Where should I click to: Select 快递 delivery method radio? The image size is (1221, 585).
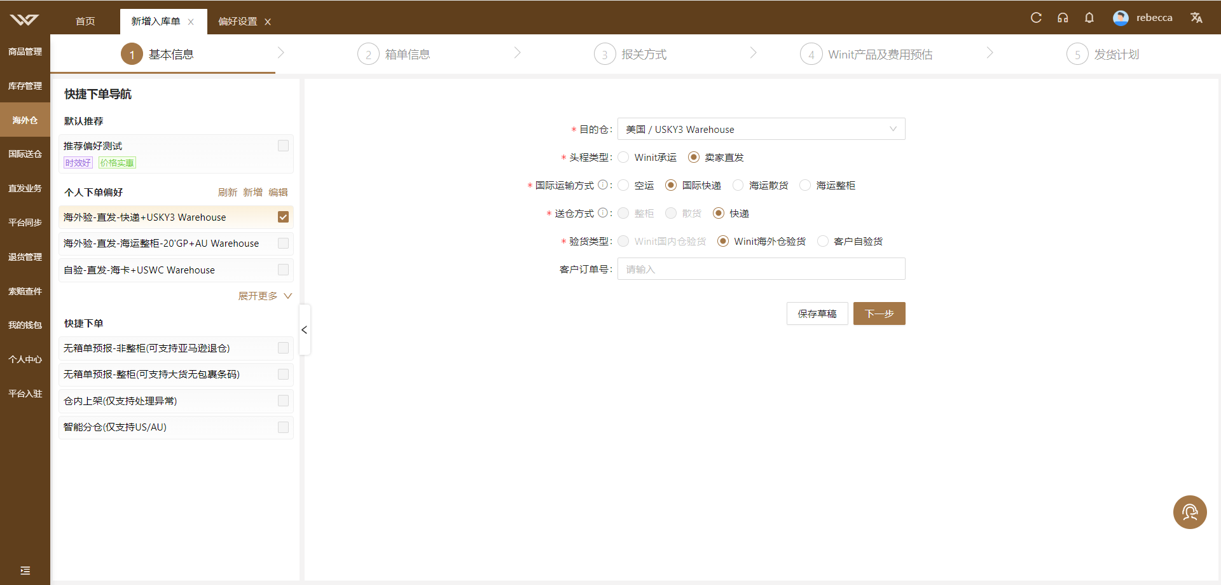tap(719, 213)
